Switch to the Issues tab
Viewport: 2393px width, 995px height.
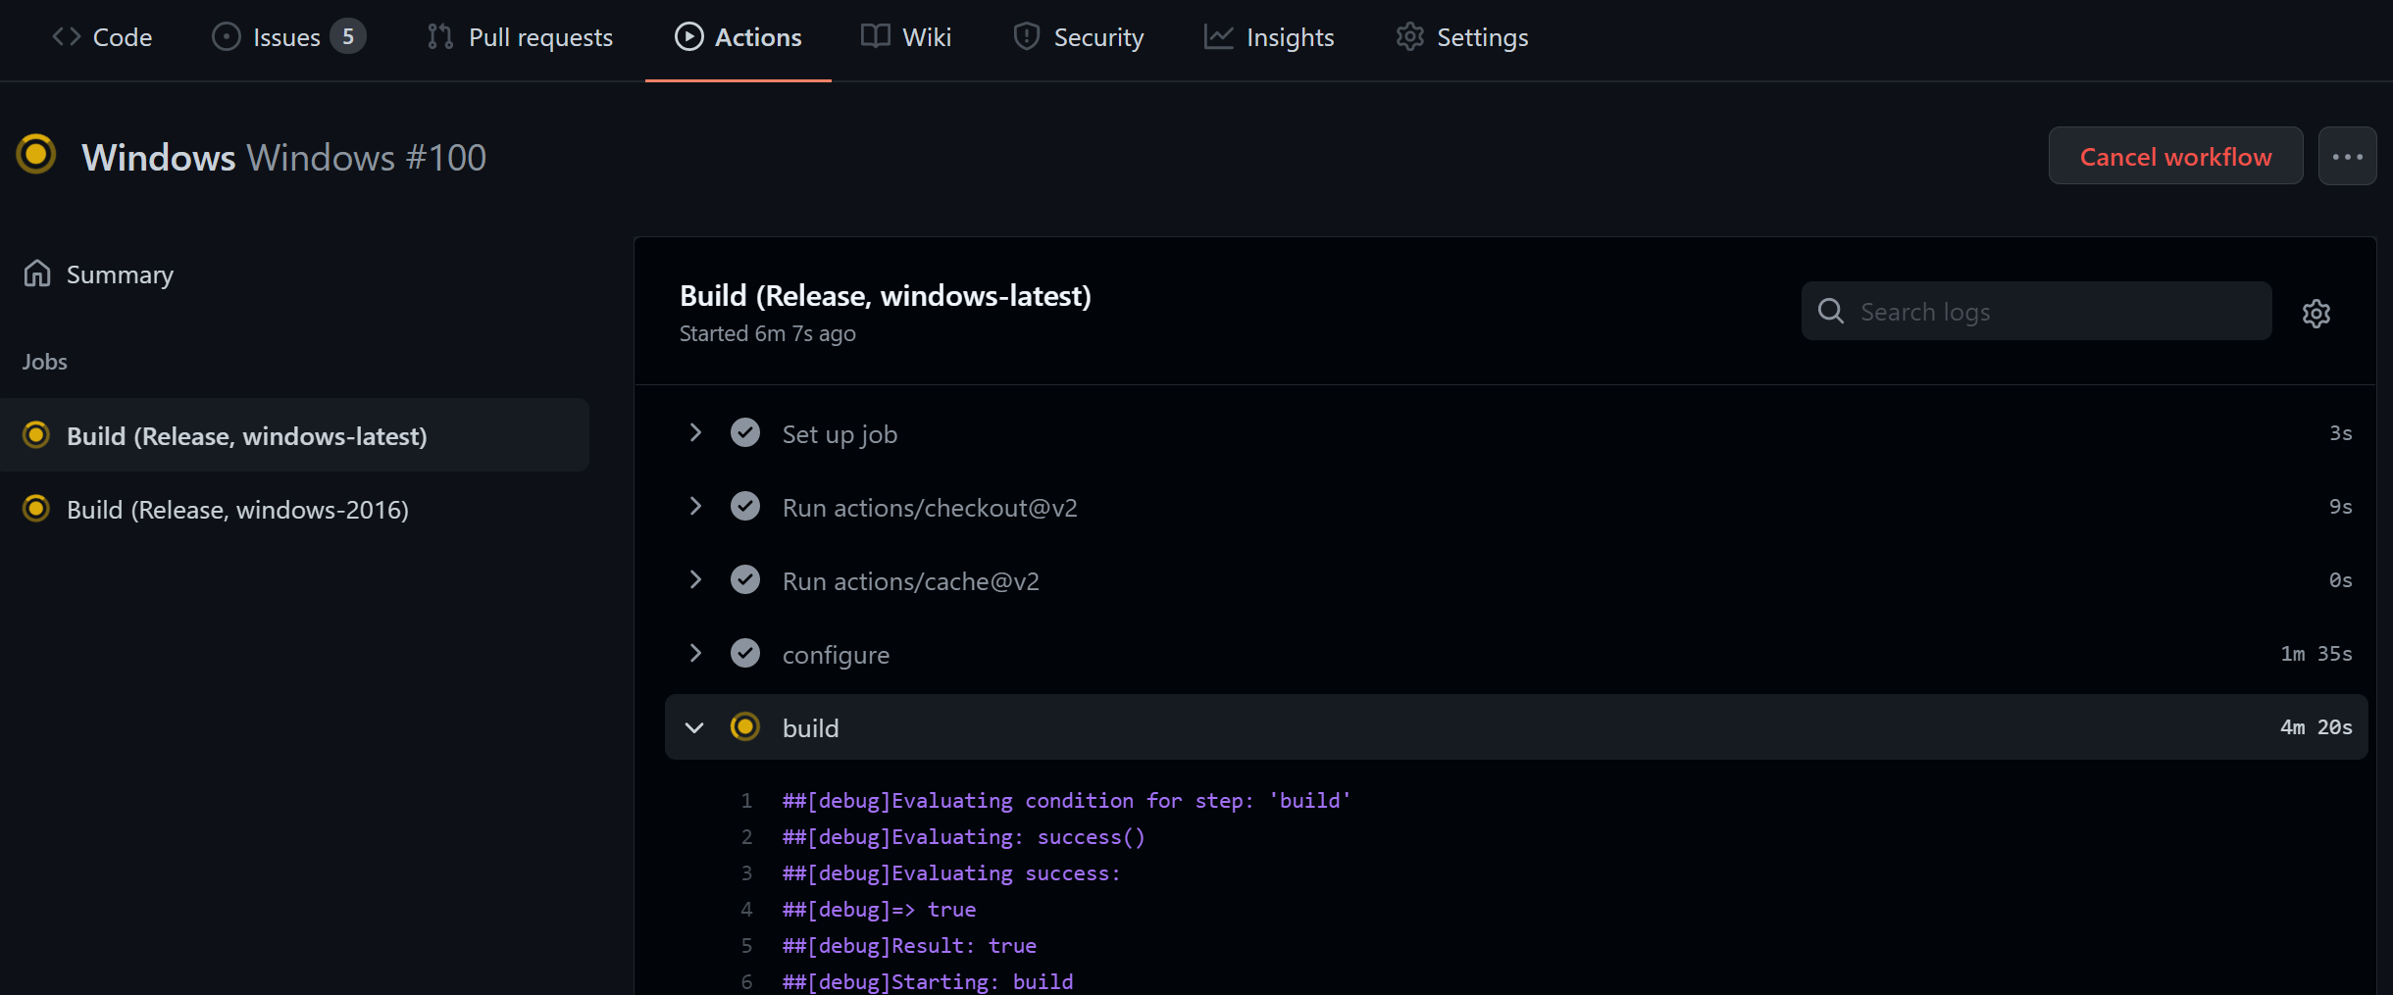point(286,37)
